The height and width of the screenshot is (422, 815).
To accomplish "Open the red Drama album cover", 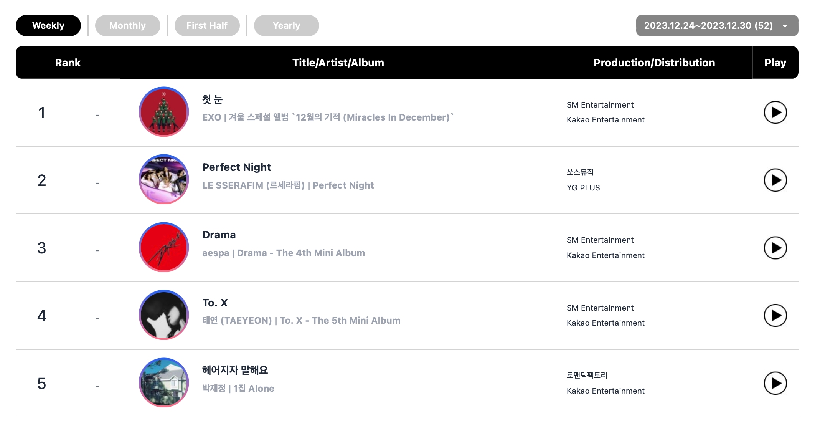I will pos(164,247).
